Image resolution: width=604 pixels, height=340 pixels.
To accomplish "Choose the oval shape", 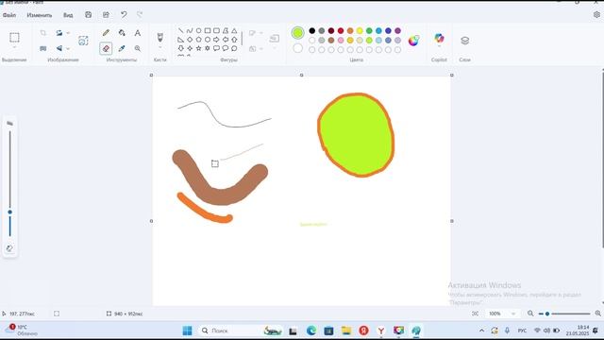I will pos(199,30).
